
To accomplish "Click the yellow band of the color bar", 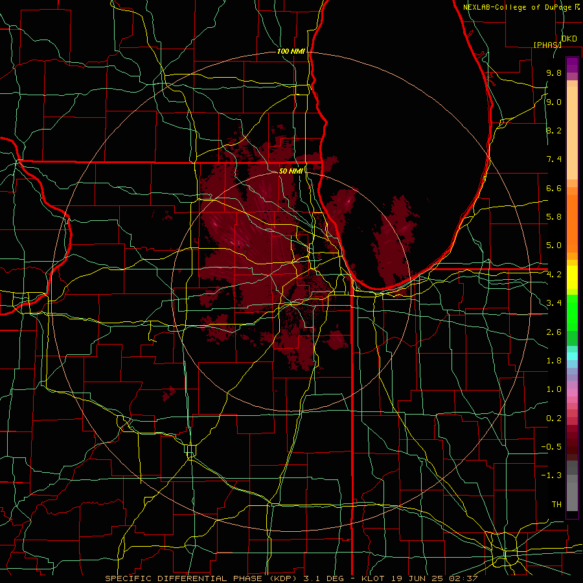I will point(572,277).
